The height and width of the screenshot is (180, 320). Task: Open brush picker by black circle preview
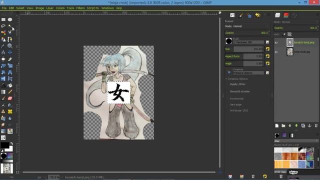click(229, 41)
